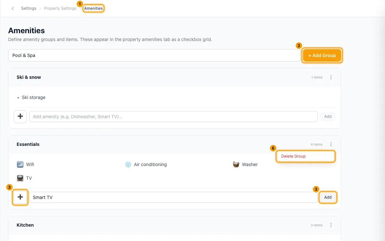
Task: Pick an icon with the Ski & snow plus button
Action: tap(20, 116)
